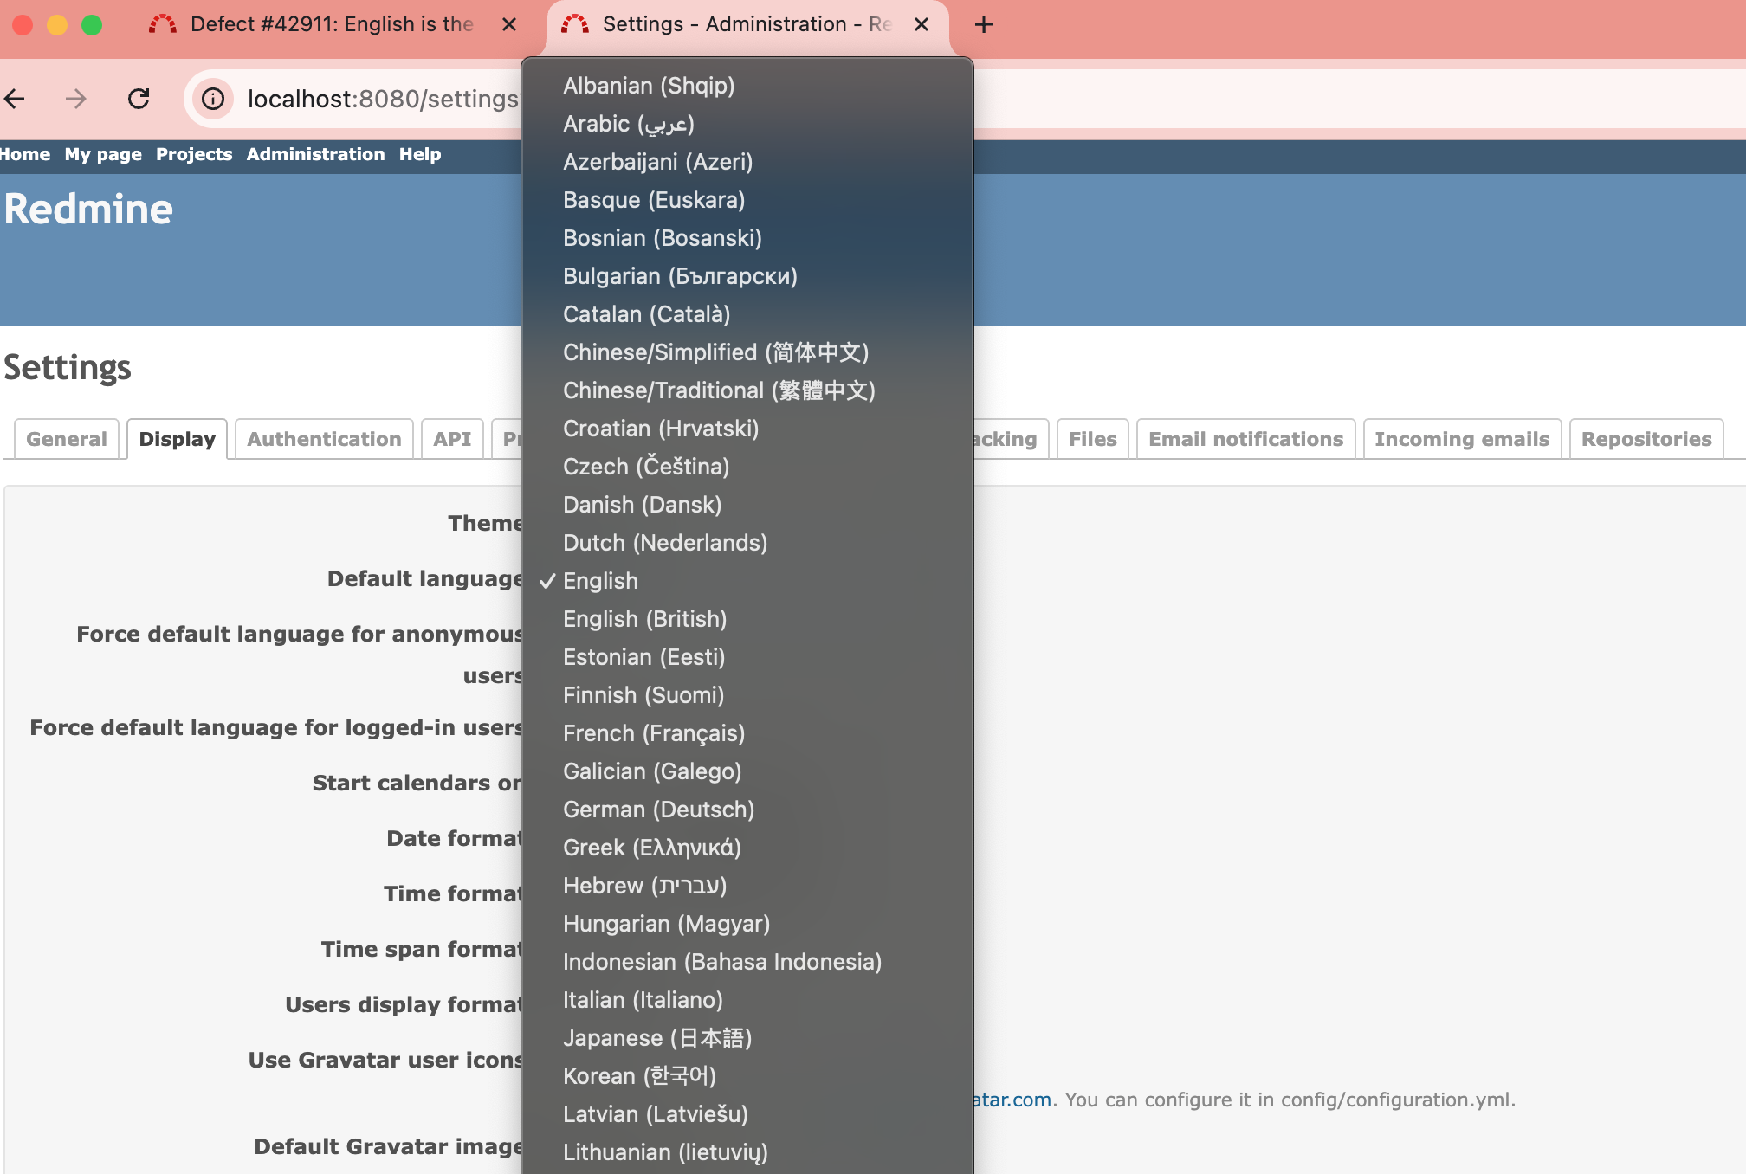Select Azerbaijani (Azeri) language option
The image size is (1746, 1174).
click(747, 162)
